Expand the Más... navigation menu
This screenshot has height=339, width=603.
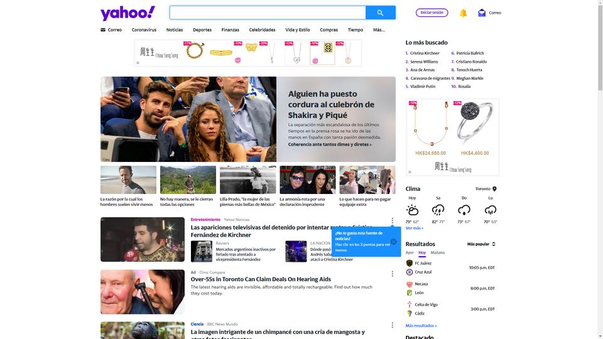click(379, 30)
